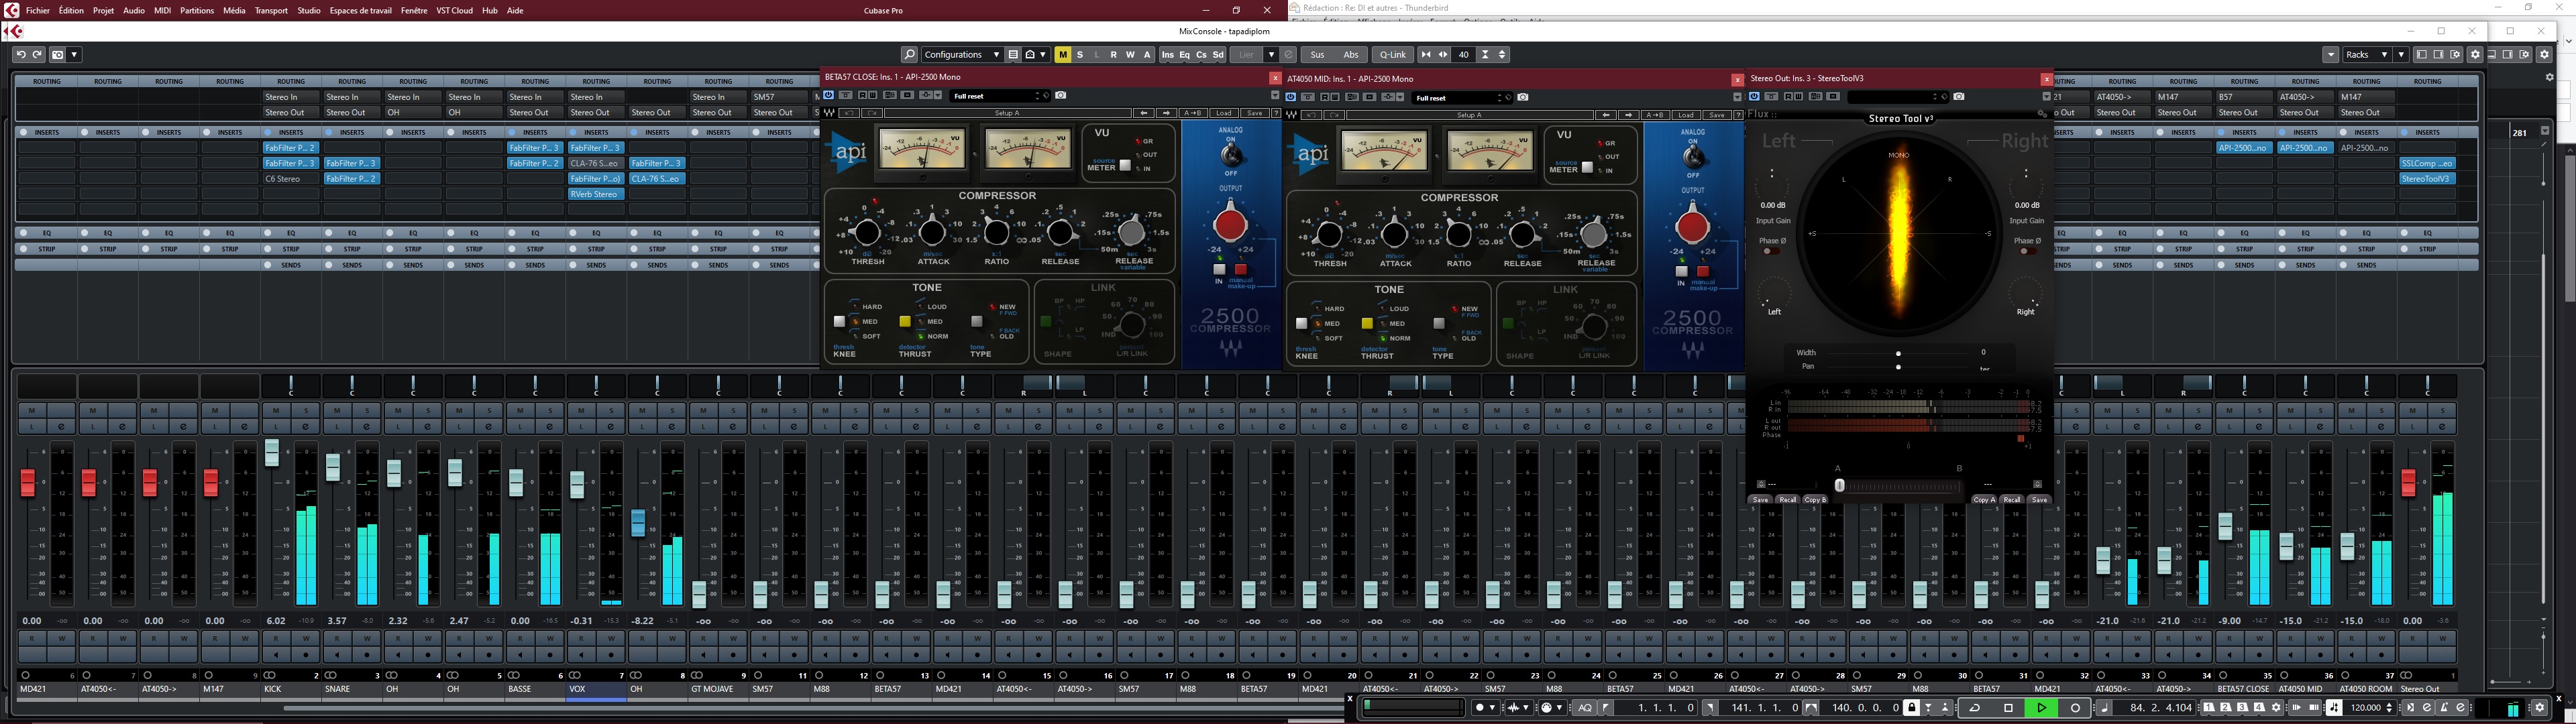The image size is (2576, 724).
Task: Open the snapshot dropdown arrow beside camera
Action: [74, 55]
